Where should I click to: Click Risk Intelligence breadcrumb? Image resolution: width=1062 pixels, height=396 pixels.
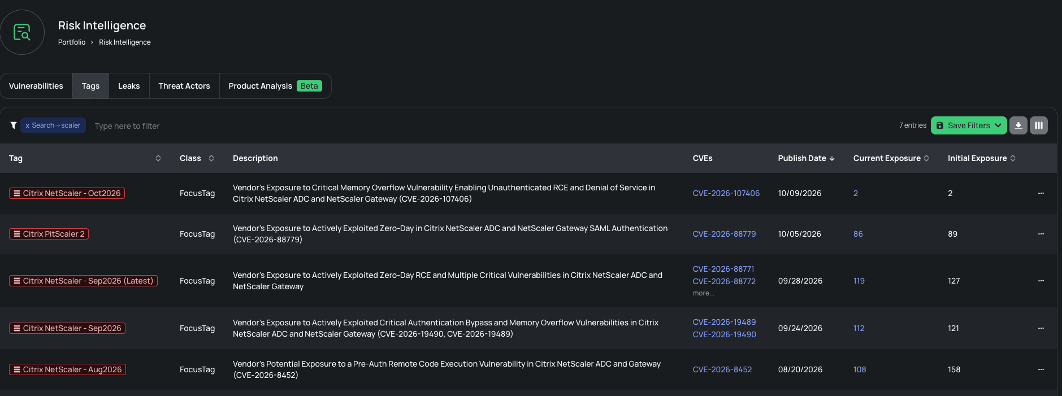pos(125,42)
